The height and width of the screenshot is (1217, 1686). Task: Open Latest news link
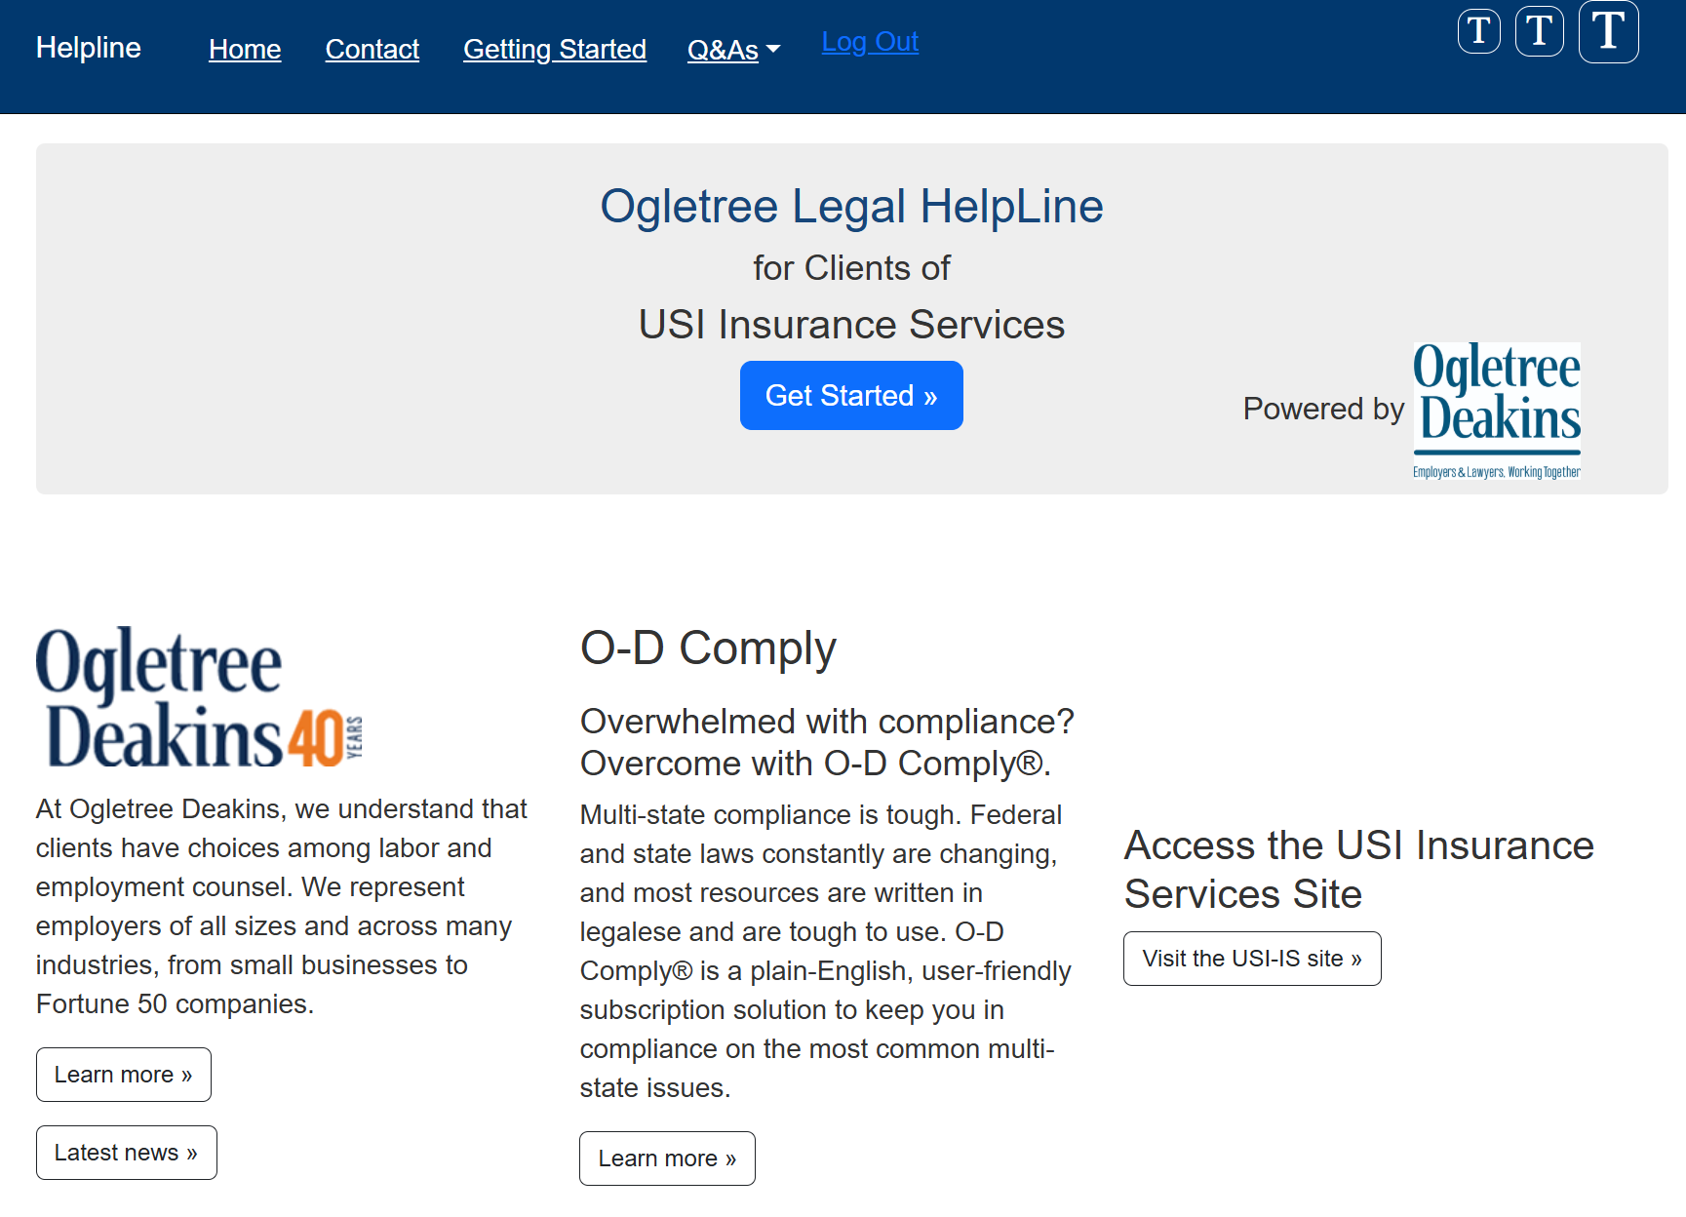click(x=127, y=1153)
